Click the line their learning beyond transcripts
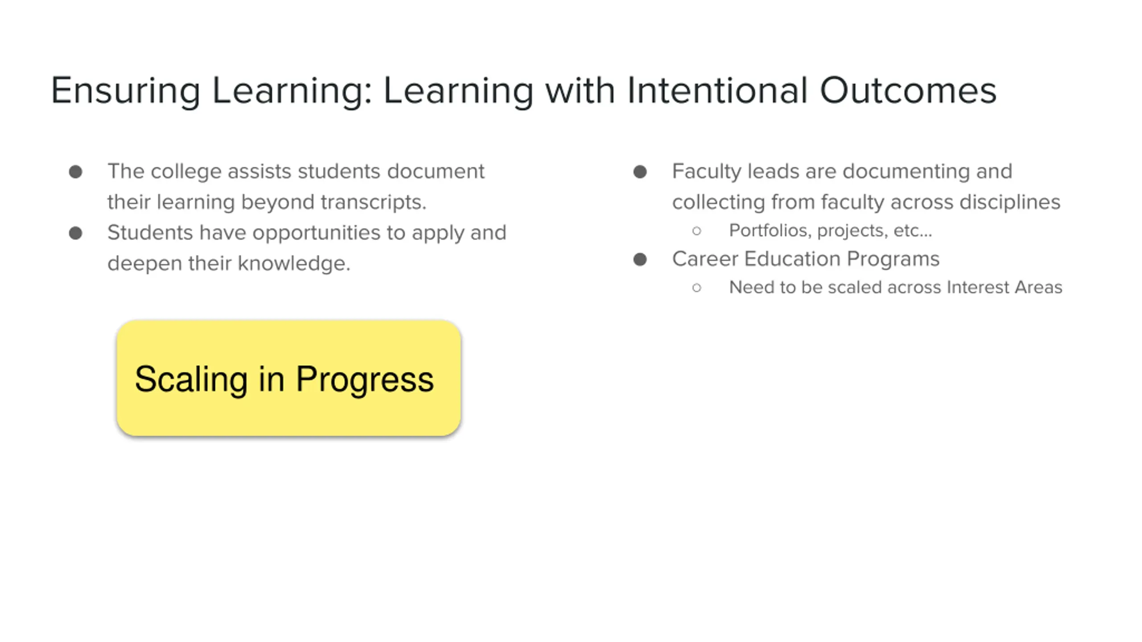 267,202
